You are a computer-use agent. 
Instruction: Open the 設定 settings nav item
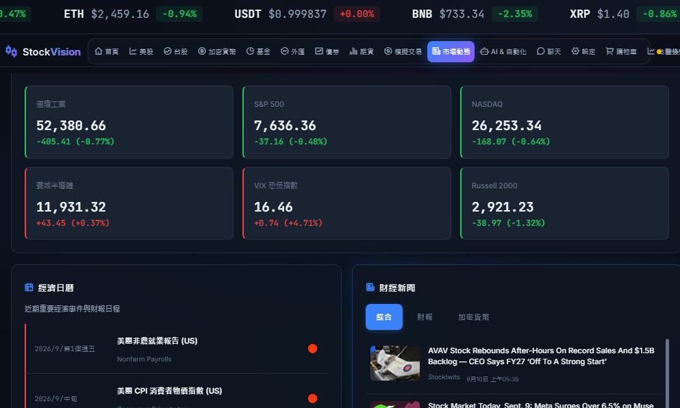[x=583, y=51]
